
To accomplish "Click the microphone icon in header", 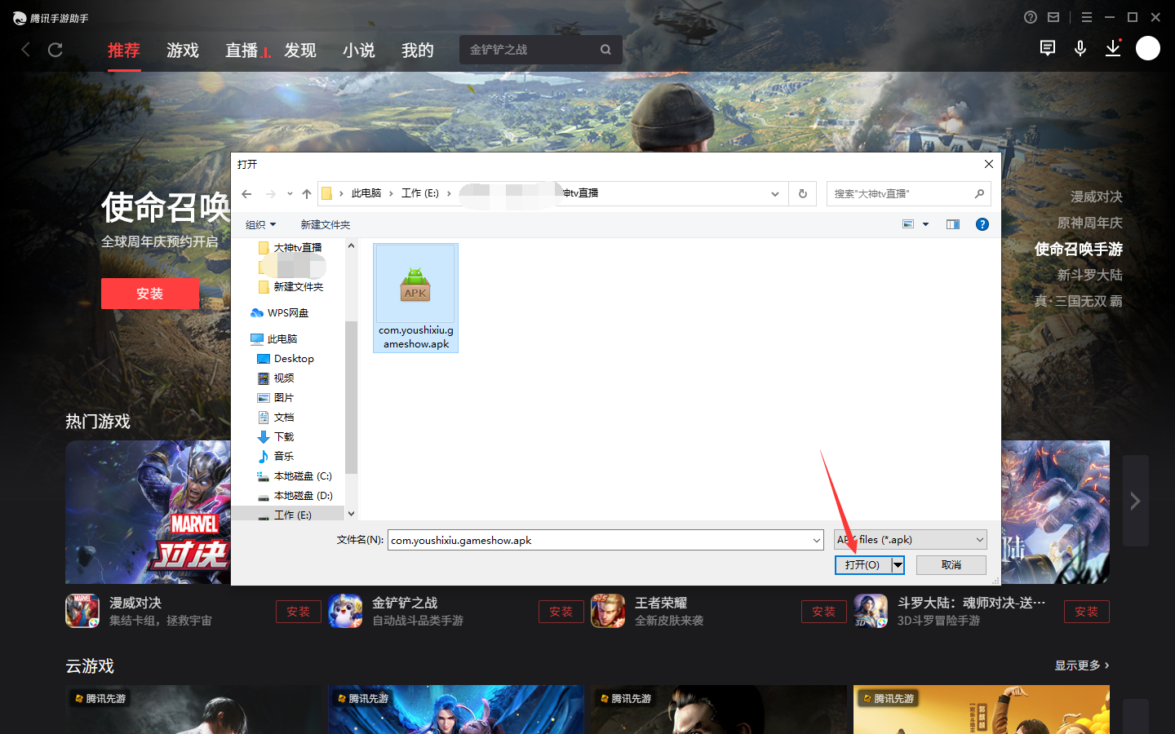I will click(x=1080, y=49).
